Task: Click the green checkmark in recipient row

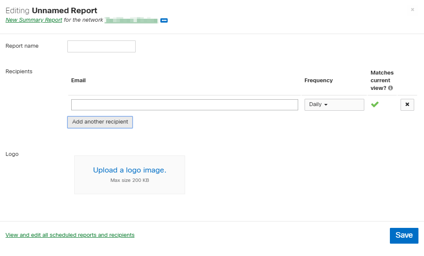Action: tap(375, 104)
